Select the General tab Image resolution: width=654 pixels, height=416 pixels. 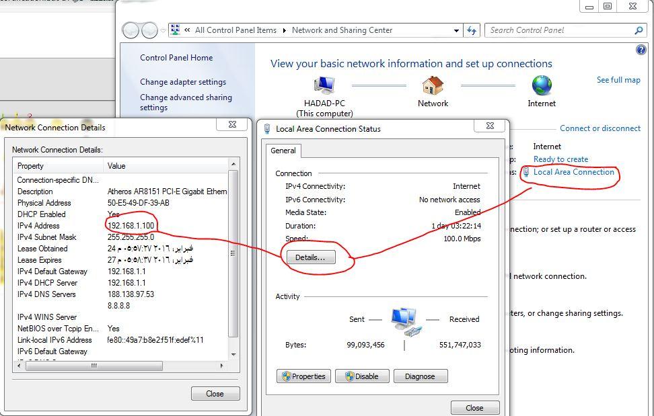[283, 151]
